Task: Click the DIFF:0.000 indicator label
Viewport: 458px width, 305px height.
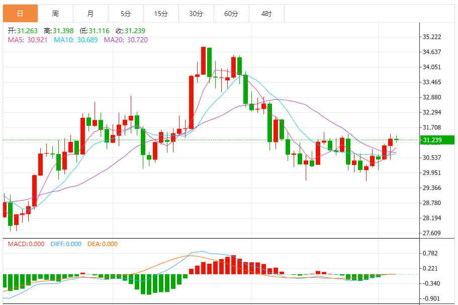Action: 66,244
